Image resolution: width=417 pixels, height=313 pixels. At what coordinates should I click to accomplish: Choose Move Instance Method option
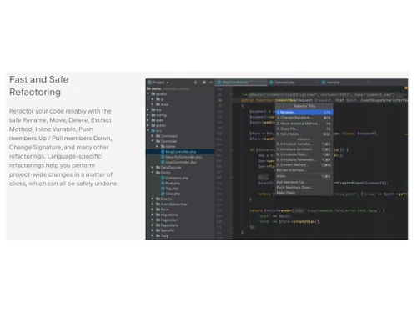click(x=304, y=124)
